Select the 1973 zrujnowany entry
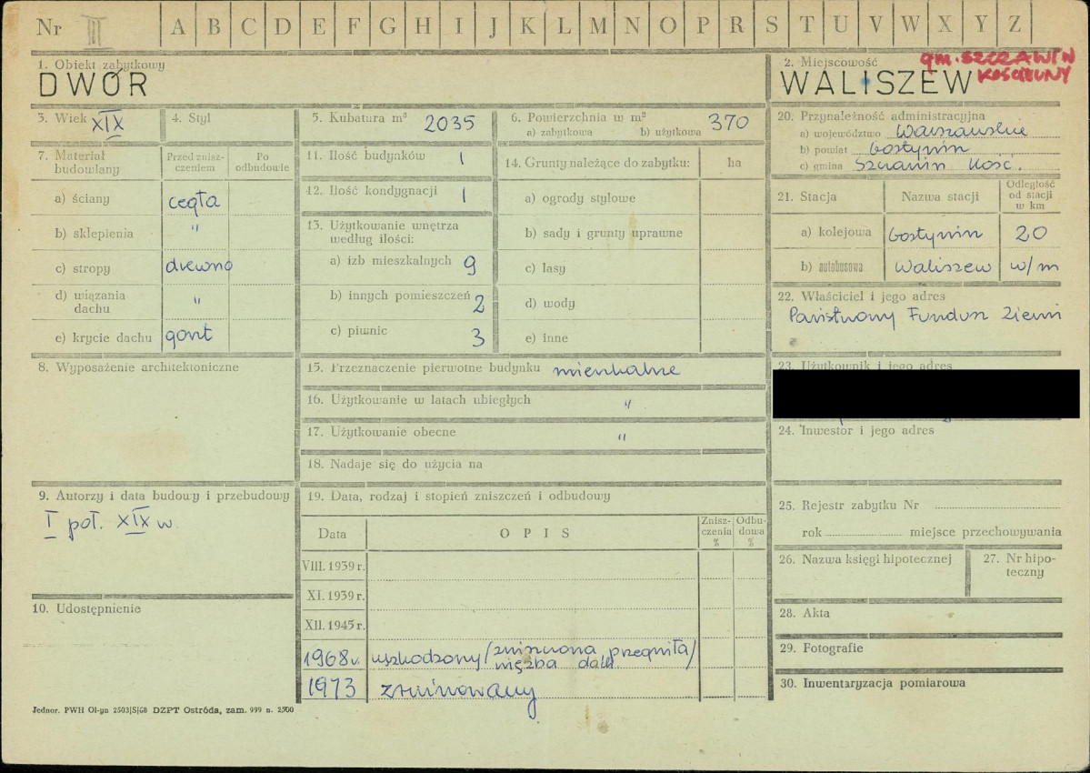Viewport: 1090px width, 773px height. (x=420, y=691)
